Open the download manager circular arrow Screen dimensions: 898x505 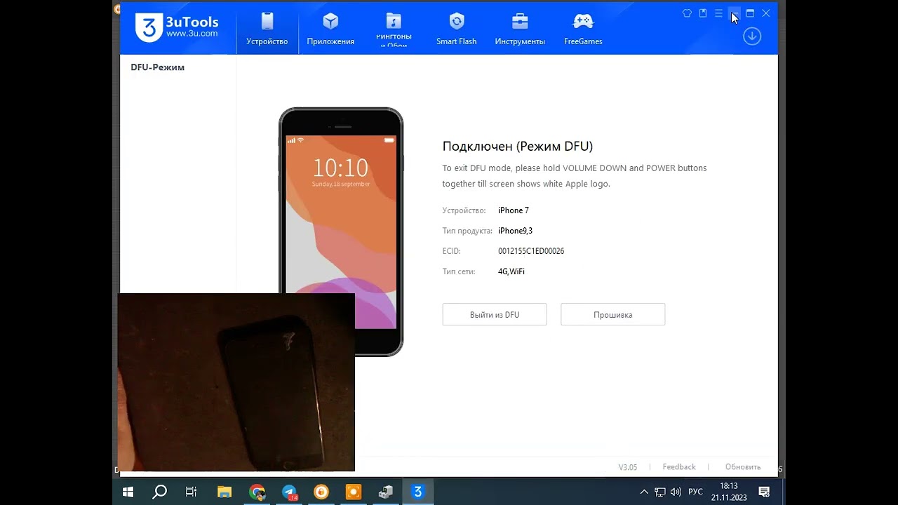coord(751,36)
